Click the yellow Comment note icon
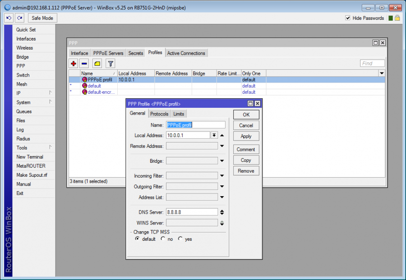The height and width of the screenshot is (280, 406). point(97,64)
